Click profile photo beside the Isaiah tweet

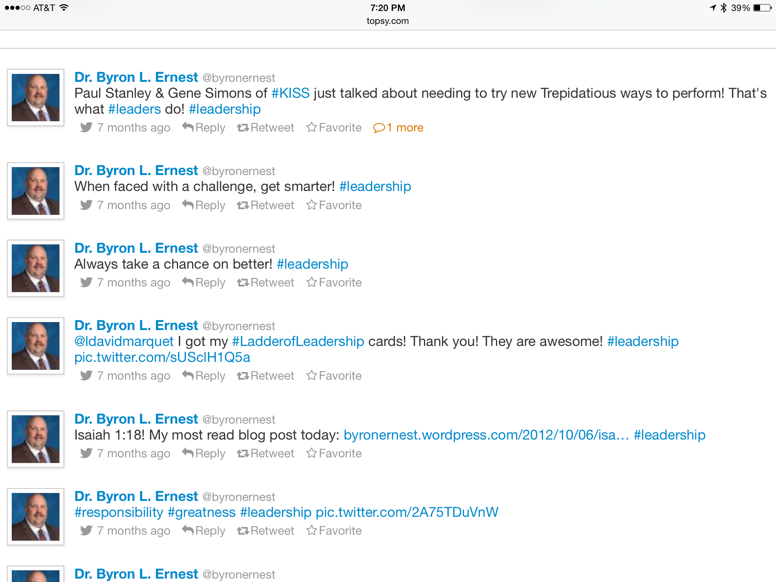(36, 439)
